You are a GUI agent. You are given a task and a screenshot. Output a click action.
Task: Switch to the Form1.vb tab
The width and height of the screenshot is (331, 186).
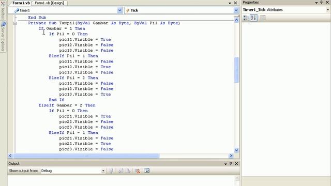click(x=21, y=3)
